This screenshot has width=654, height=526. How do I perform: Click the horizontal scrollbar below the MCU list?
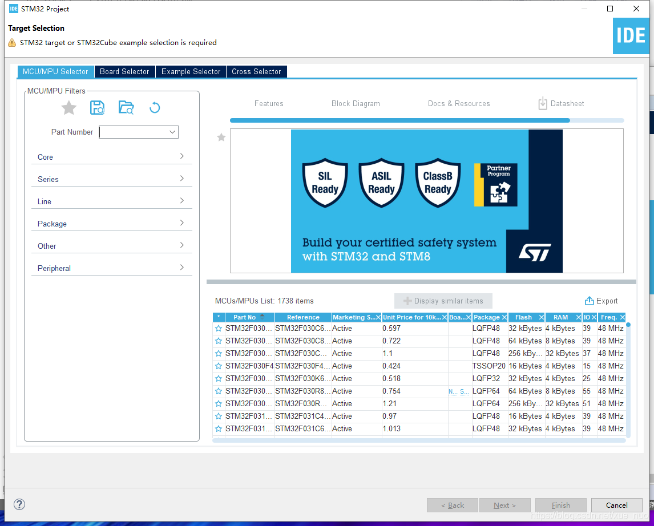point(419,440)
